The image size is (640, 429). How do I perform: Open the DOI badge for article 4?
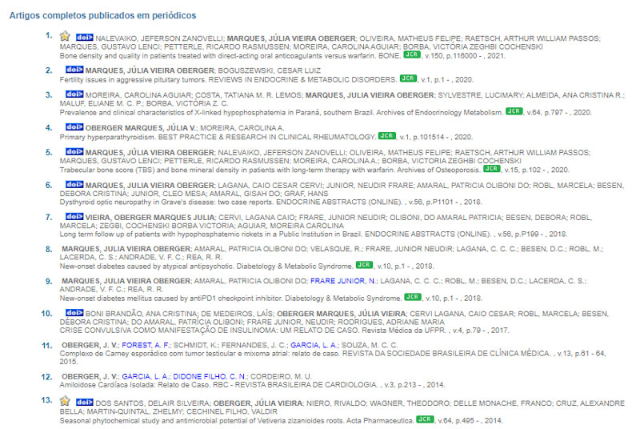pos(74,127)
